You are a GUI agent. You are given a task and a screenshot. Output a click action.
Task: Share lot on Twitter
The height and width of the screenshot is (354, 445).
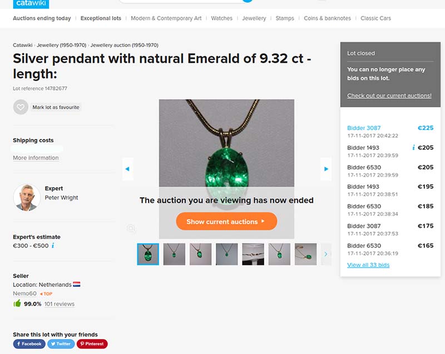point(61,344)
